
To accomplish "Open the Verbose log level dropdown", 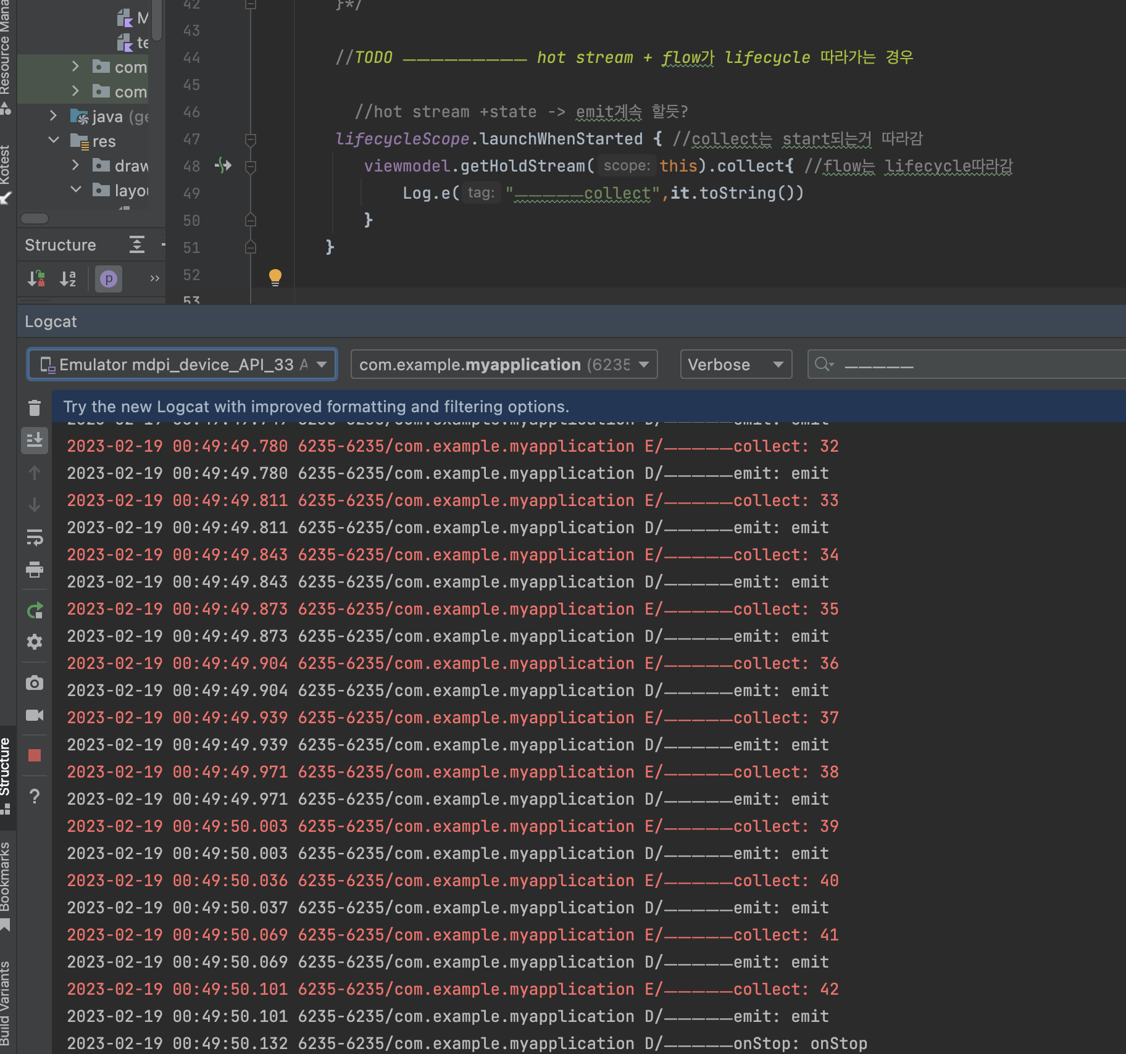I will 736,365.
